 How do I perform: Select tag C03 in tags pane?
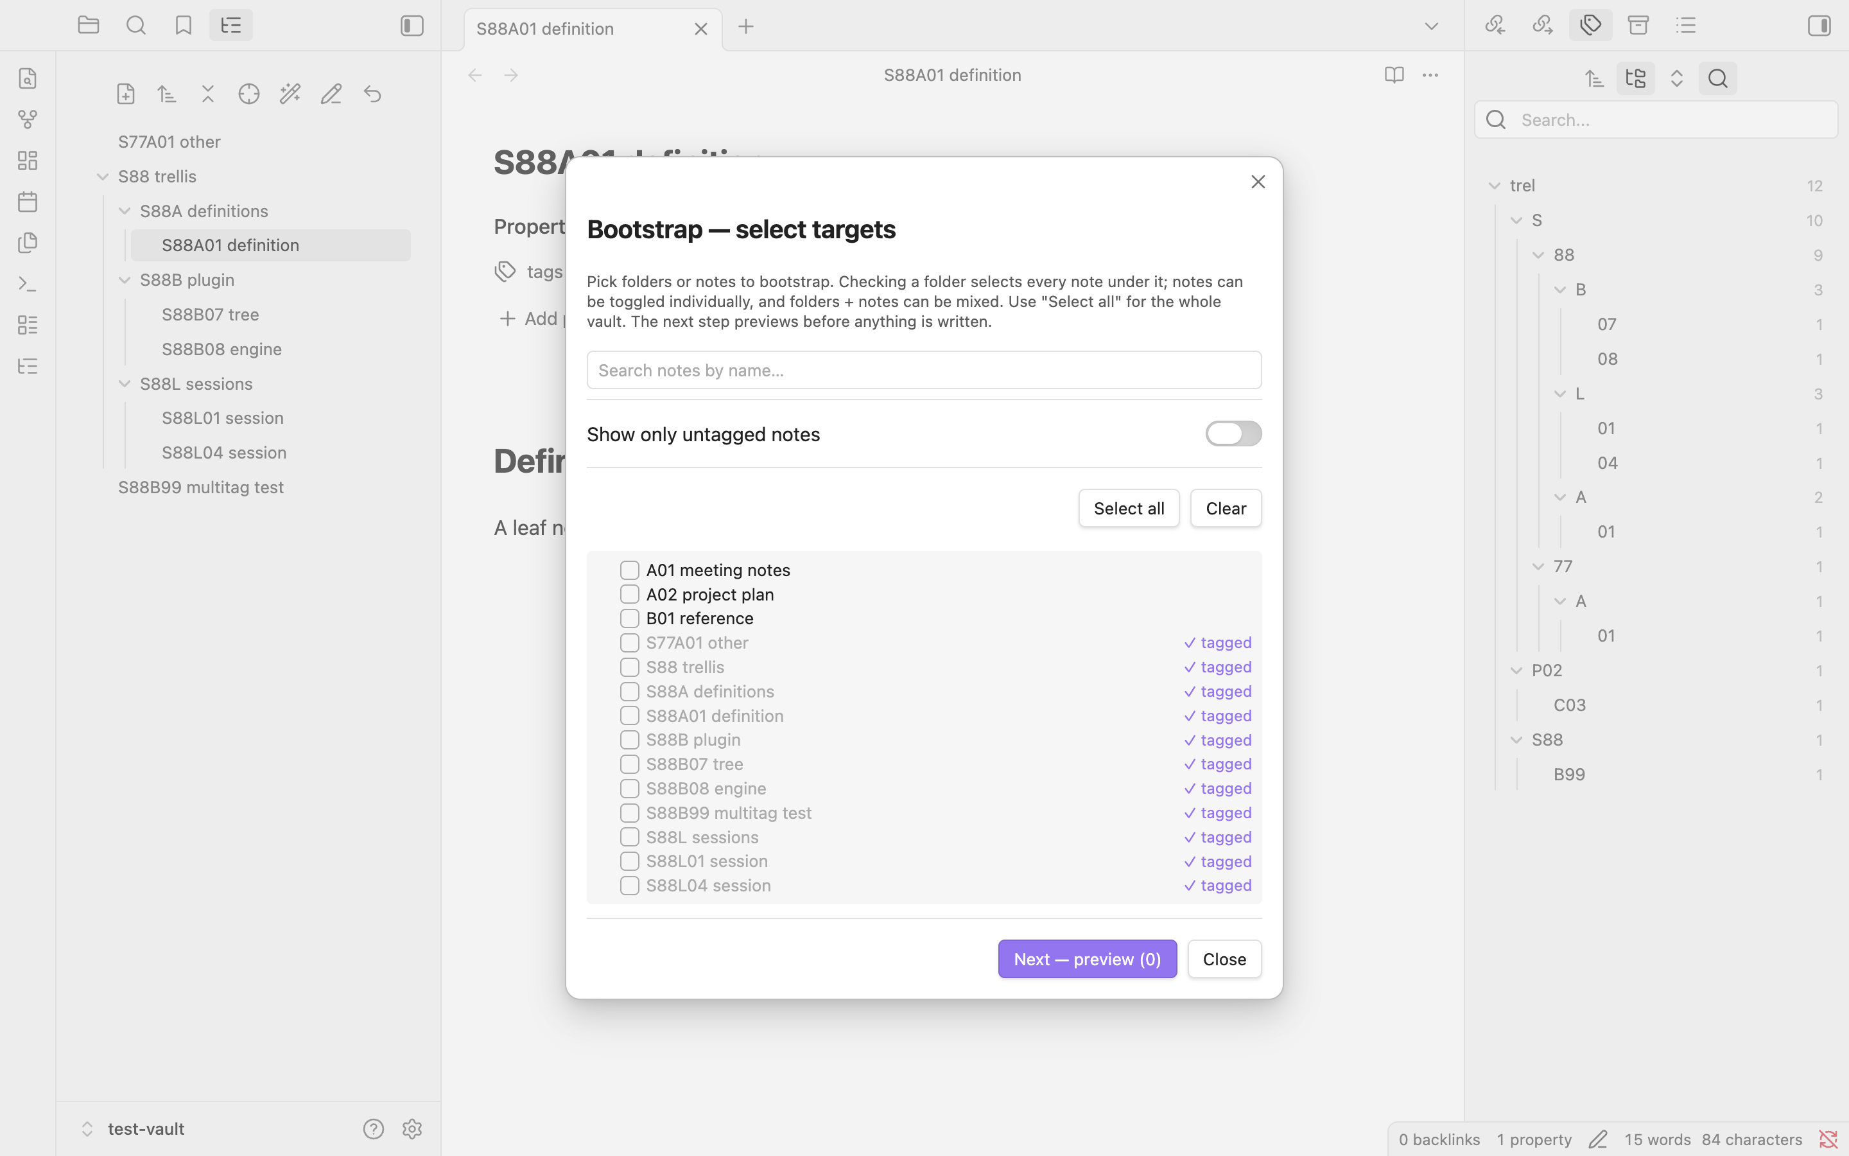coord(1569,705)
